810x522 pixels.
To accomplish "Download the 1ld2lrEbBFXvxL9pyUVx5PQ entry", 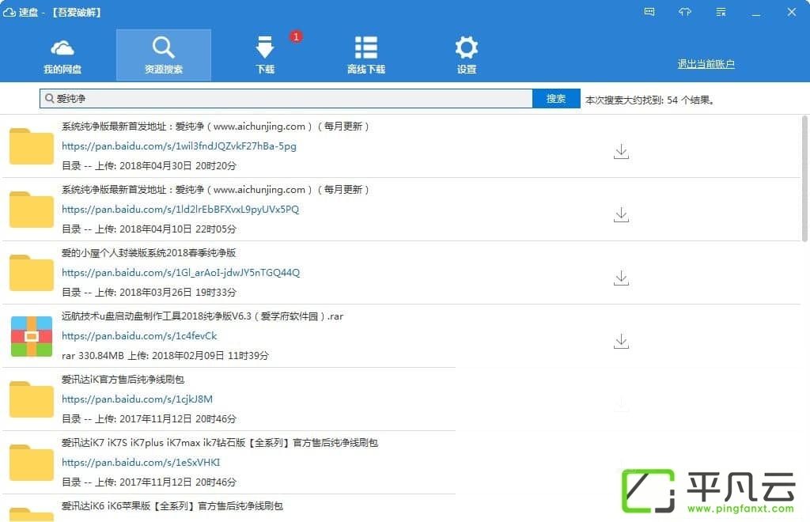I will (x=621, y=214).
